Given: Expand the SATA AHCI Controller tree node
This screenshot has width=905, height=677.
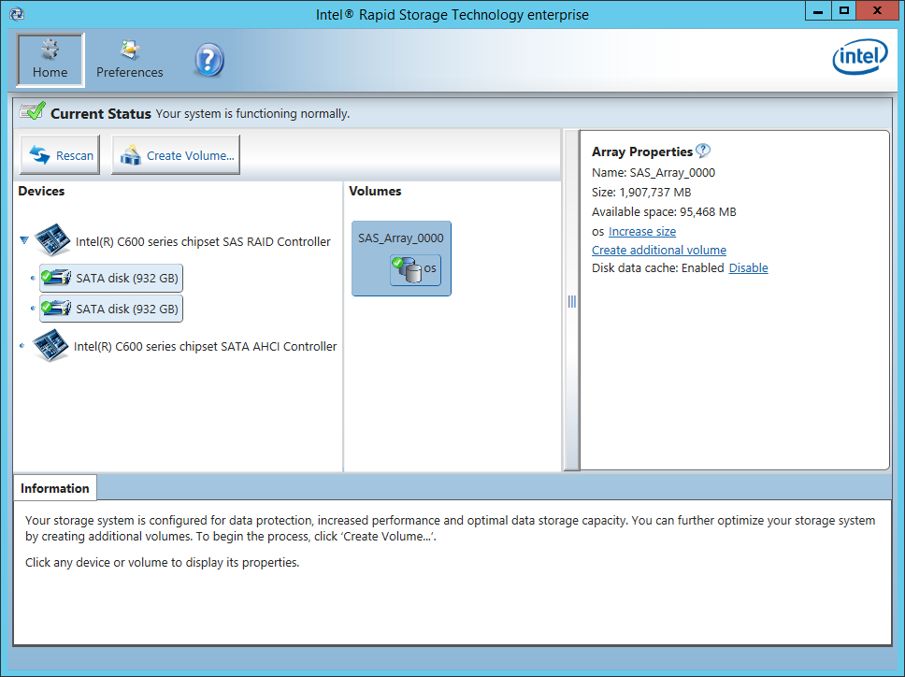Looking at the screenshot, I should 22,346.
